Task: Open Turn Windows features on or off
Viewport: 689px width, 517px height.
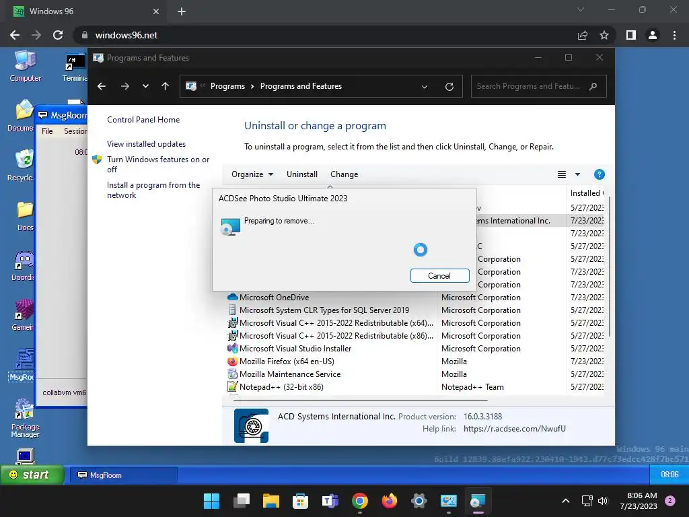Action: point(158,164)
